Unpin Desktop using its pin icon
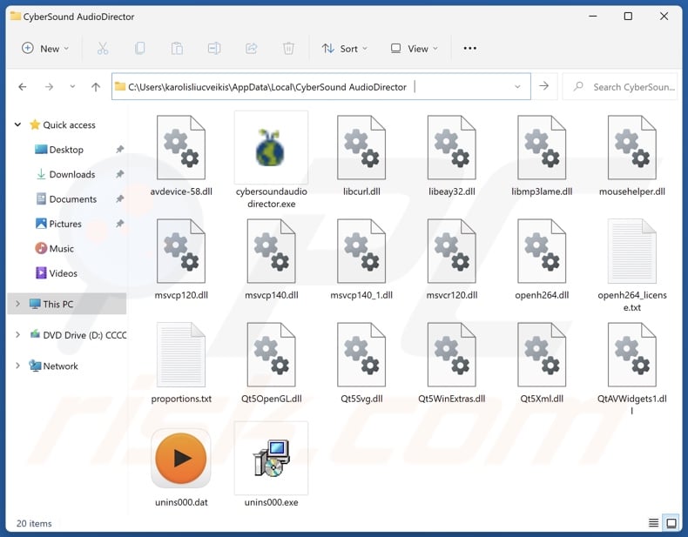 click(x=119, y=150)
